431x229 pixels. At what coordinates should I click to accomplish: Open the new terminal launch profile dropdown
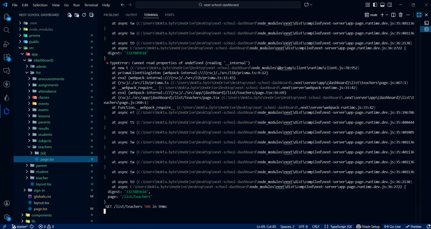pyautogui.click(x=386, y=15)
